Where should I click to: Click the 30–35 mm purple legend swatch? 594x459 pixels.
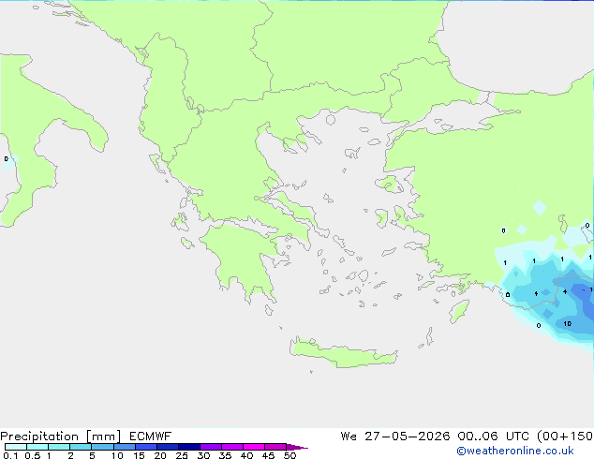211,447
